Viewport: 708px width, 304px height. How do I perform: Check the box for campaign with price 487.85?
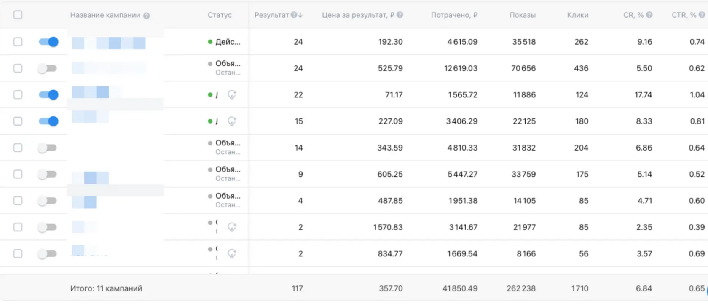(x=18, y=201)
